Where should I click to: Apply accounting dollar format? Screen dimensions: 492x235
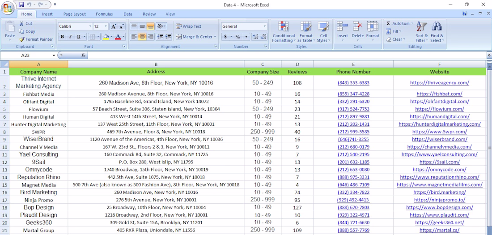(x=225, y=37)
